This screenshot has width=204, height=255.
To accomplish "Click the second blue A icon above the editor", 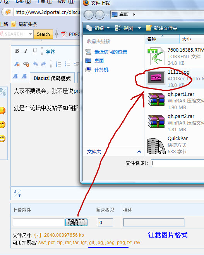I will (24, 76).
